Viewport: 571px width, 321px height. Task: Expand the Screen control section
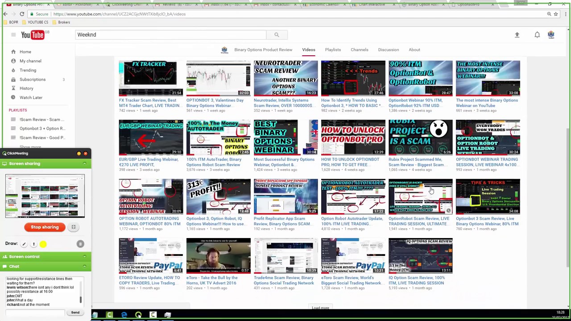click(x=84, y=256)
